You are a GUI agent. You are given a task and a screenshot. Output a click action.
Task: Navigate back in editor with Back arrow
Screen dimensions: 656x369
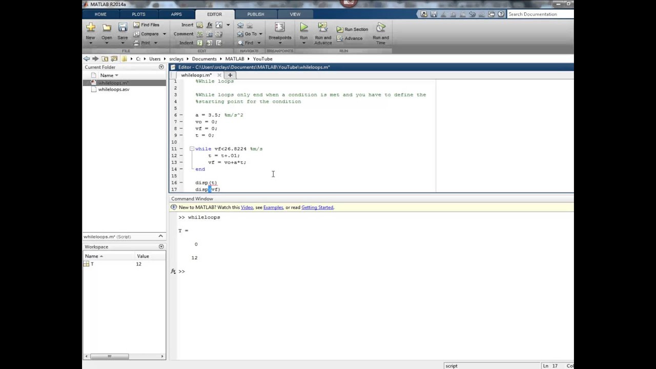(240, 25)
